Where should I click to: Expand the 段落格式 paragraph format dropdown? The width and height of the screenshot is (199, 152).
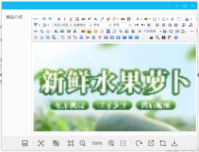click(82, 25)
